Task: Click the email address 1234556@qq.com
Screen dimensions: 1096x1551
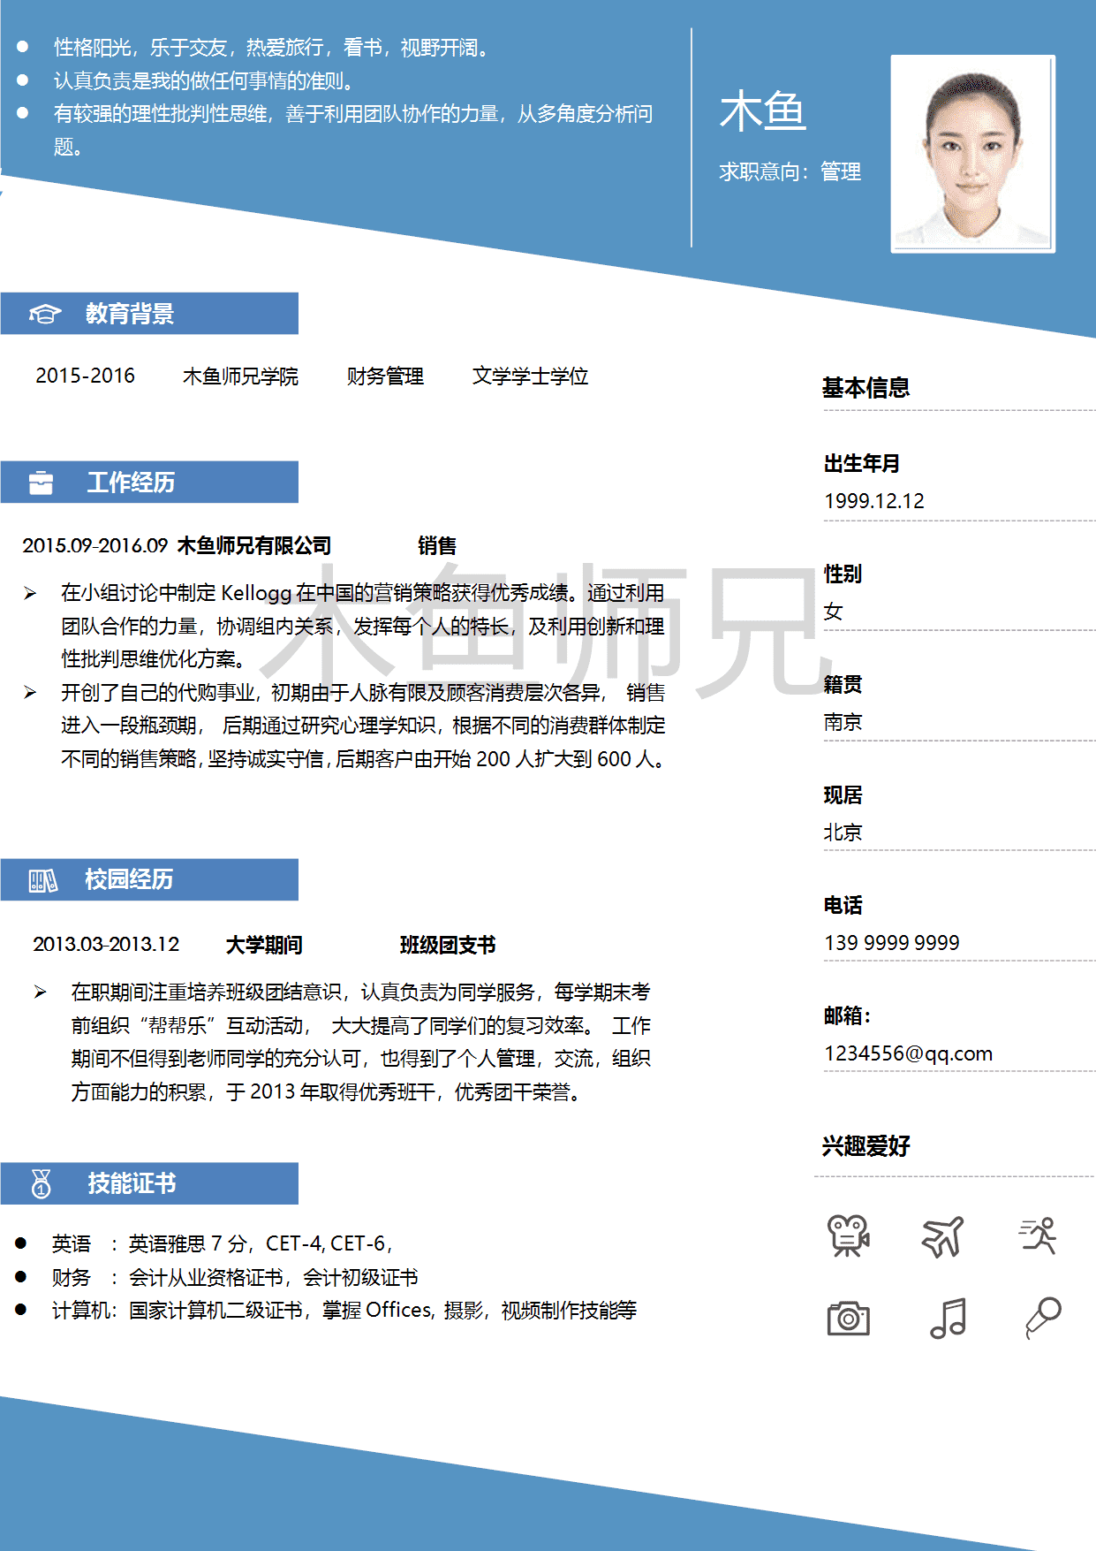Action: tap(908, 1053)
